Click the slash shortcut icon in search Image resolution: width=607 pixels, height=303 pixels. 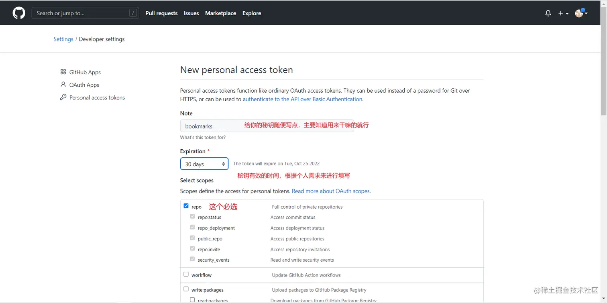coord(133,13)
